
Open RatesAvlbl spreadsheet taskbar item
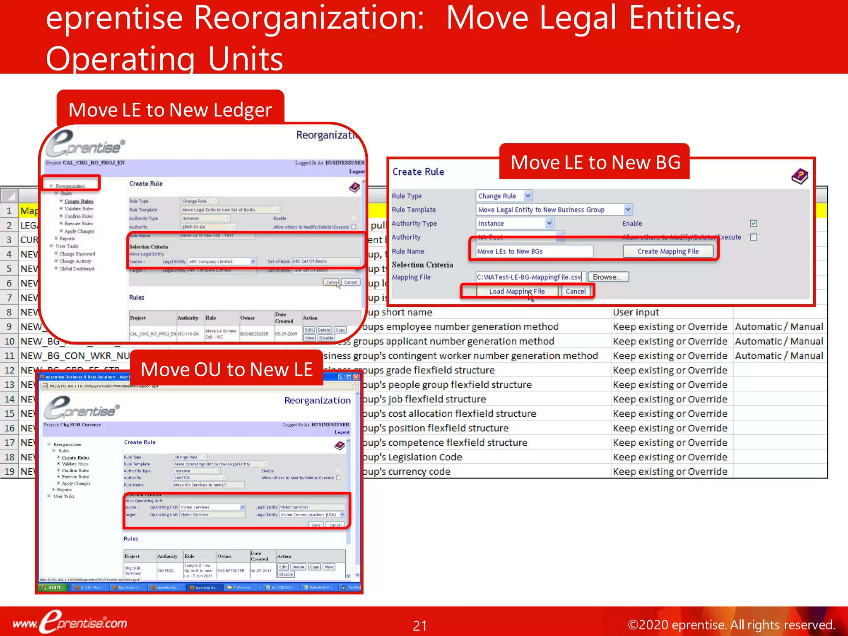pyautogui.click(x=319, y=587)
